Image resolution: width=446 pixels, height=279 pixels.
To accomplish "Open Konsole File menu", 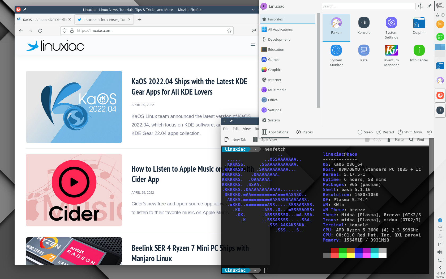I will coord(226,129).
